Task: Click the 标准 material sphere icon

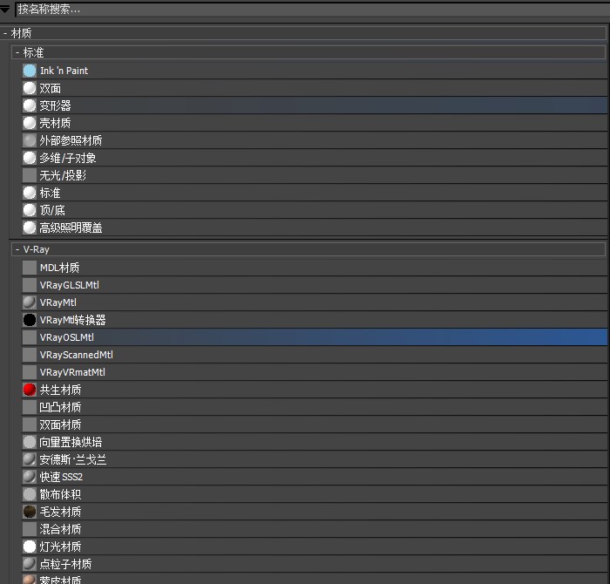Action: tap(29, 193)
